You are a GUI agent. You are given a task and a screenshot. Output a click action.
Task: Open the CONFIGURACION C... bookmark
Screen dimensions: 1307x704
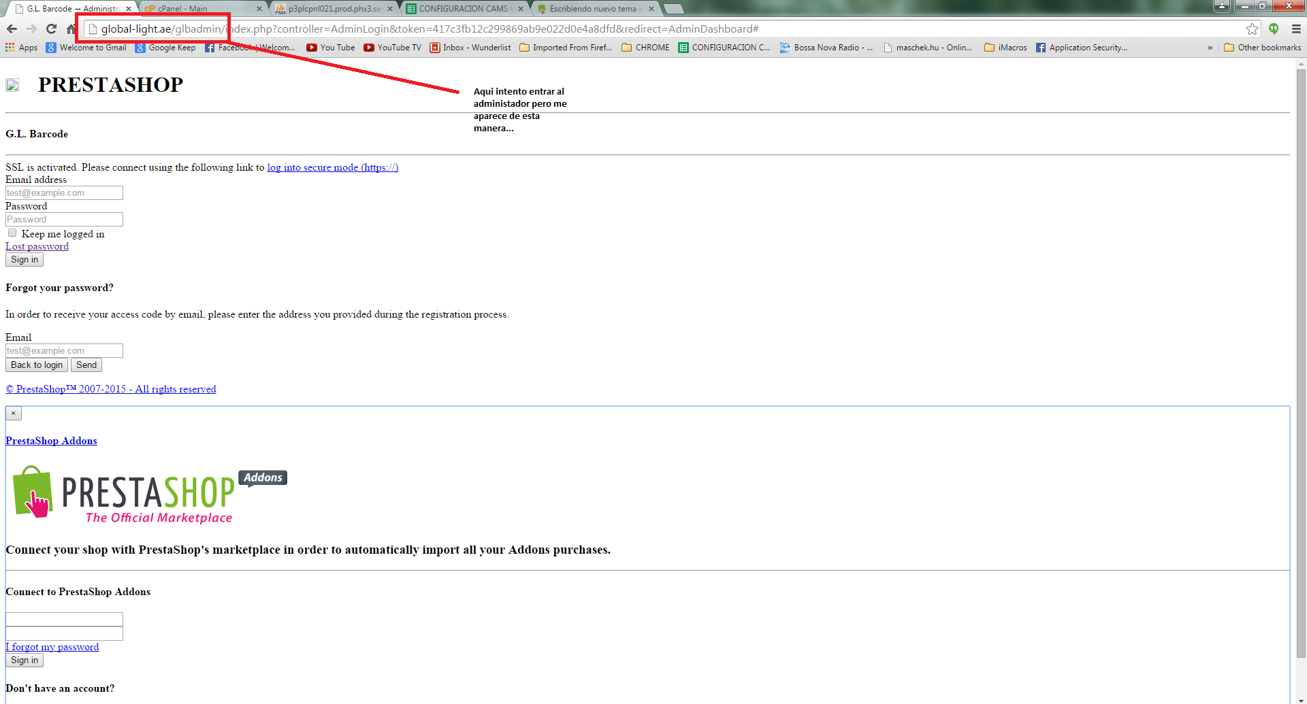click(724, 48)
